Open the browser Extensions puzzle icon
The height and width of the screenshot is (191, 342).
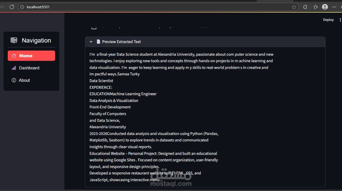tap(305, 7)
